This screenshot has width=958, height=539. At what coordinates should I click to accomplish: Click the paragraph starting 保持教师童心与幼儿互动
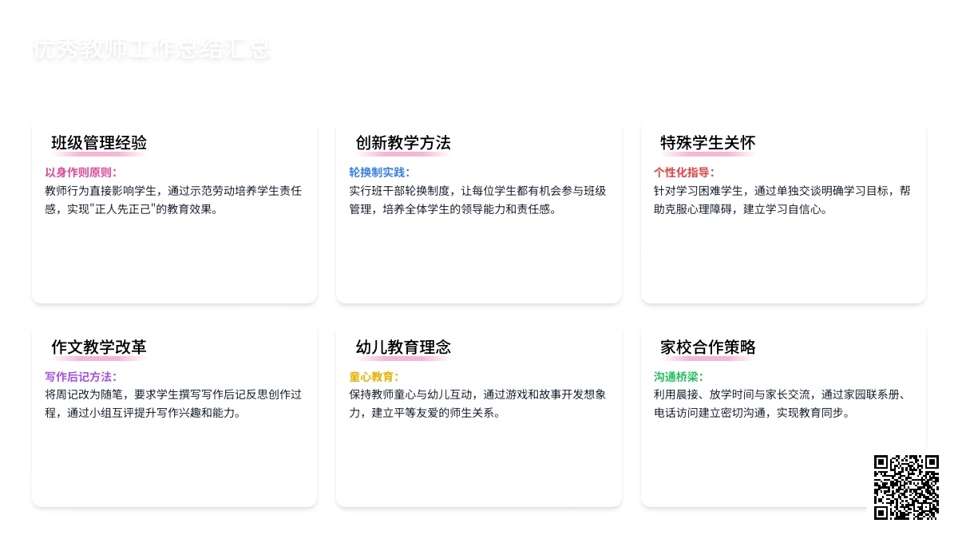point(477,404)
